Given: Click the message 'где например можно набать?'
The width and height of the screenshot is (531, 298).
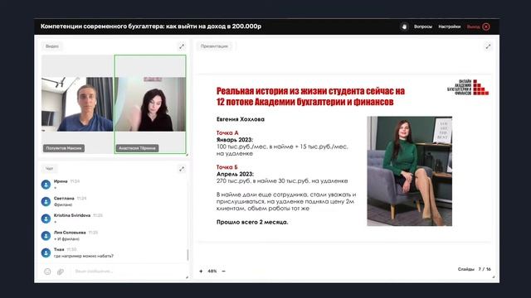Looking at the screenshot, I should pos(84,256).
